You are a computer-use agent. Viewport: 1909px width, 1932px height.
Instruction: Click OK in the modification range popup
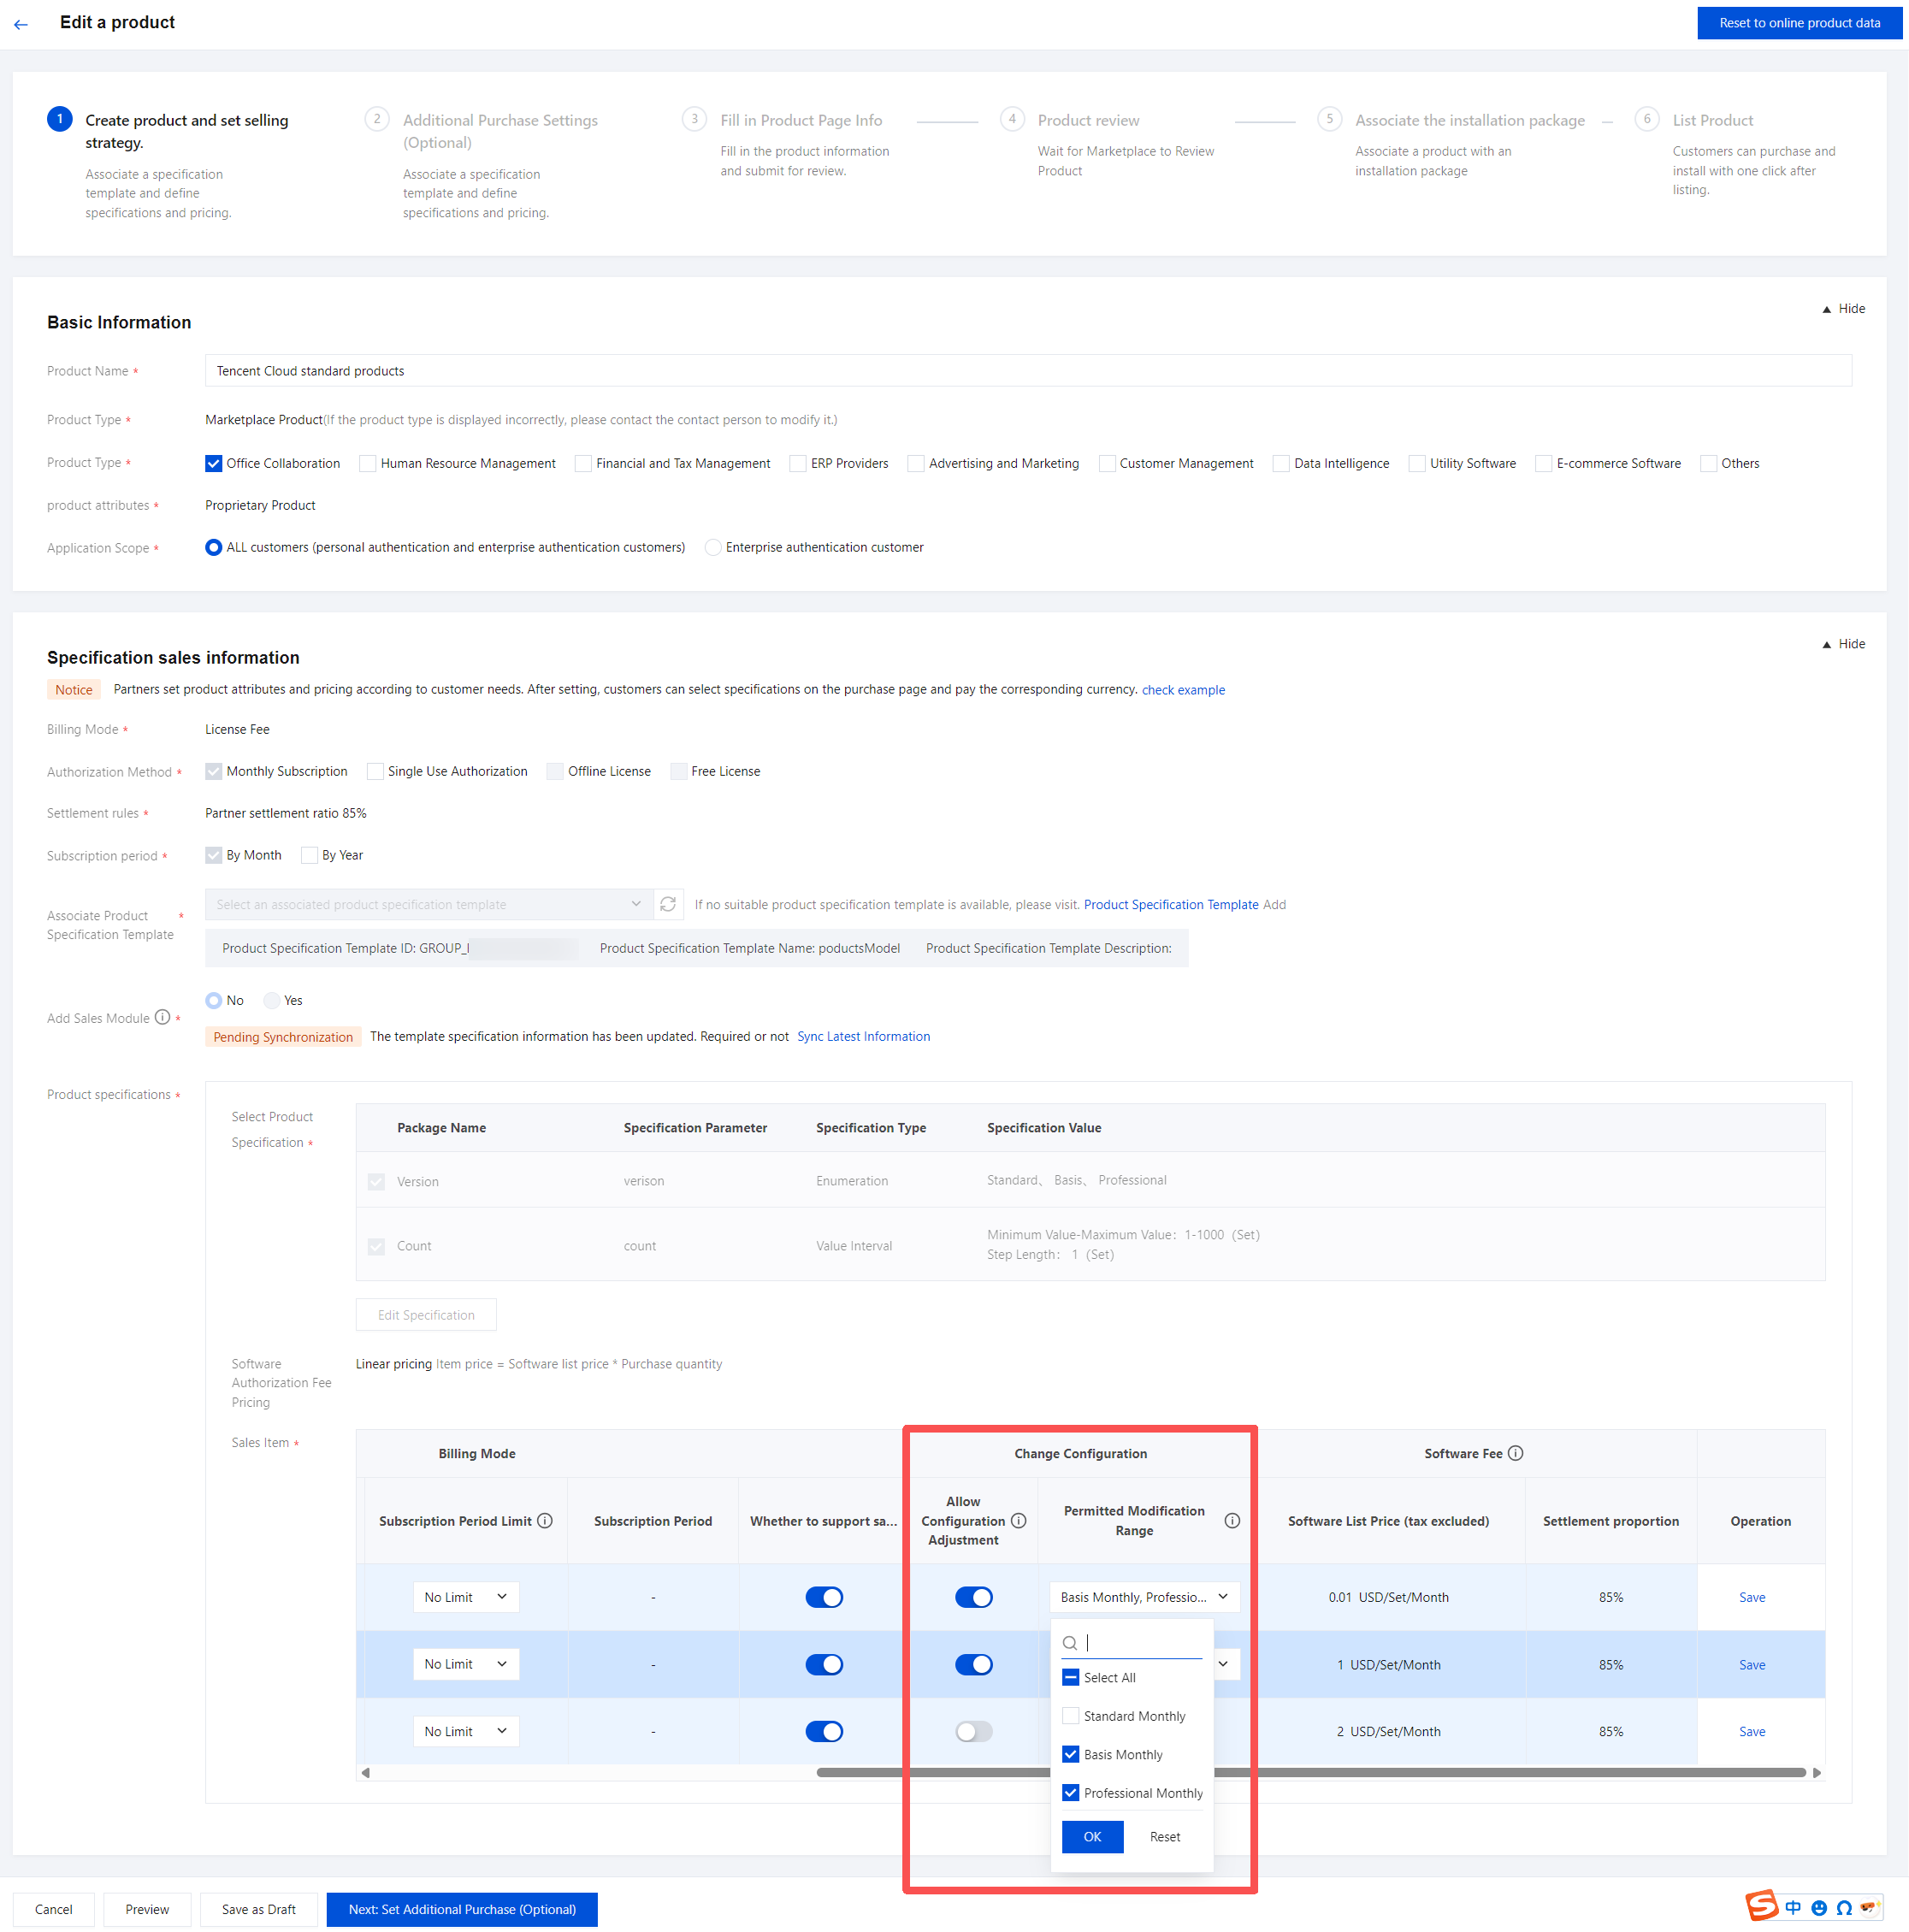click(1092, 1836)
